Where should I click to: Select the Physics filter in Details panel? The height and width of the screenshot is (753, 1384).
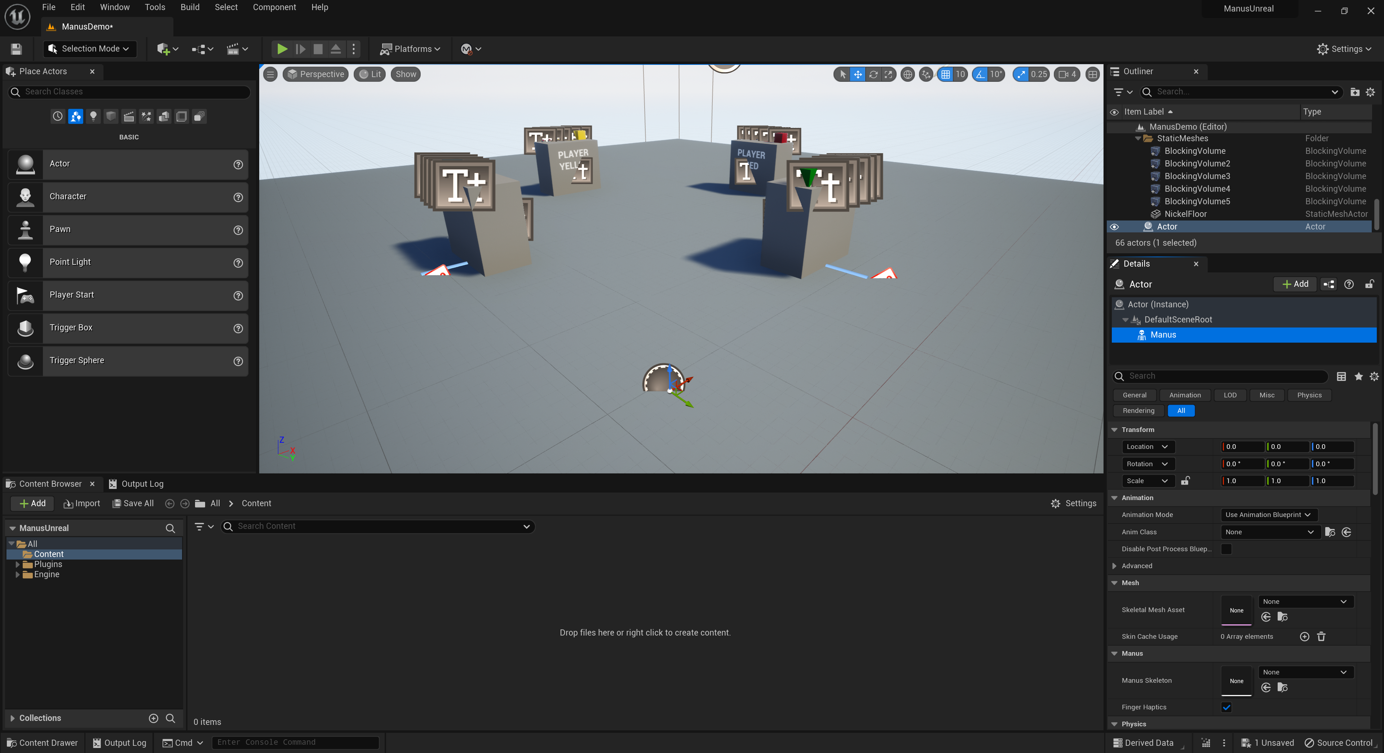(1309, 395)
